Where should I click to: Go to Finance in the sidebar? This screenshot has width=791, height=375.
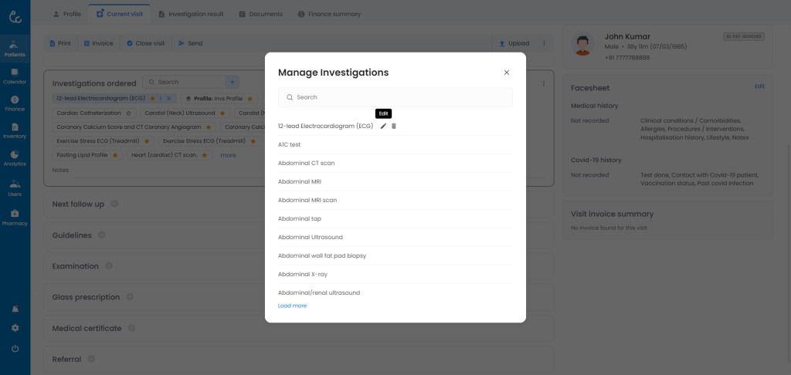click(15, 103)
